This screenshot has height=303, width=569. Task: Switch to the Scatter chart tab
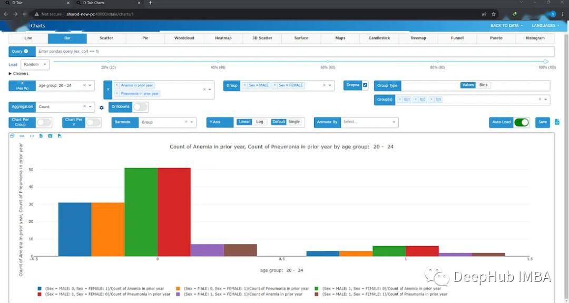pyautogui.click(x=106, y=38)
